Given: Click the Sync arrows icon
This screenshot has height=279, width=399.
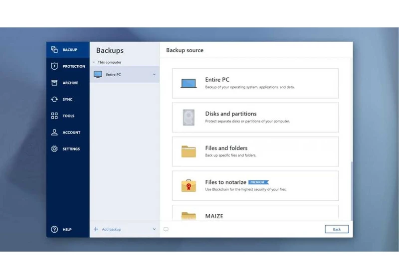Looking at the screenshot, I should pos(54,99).
